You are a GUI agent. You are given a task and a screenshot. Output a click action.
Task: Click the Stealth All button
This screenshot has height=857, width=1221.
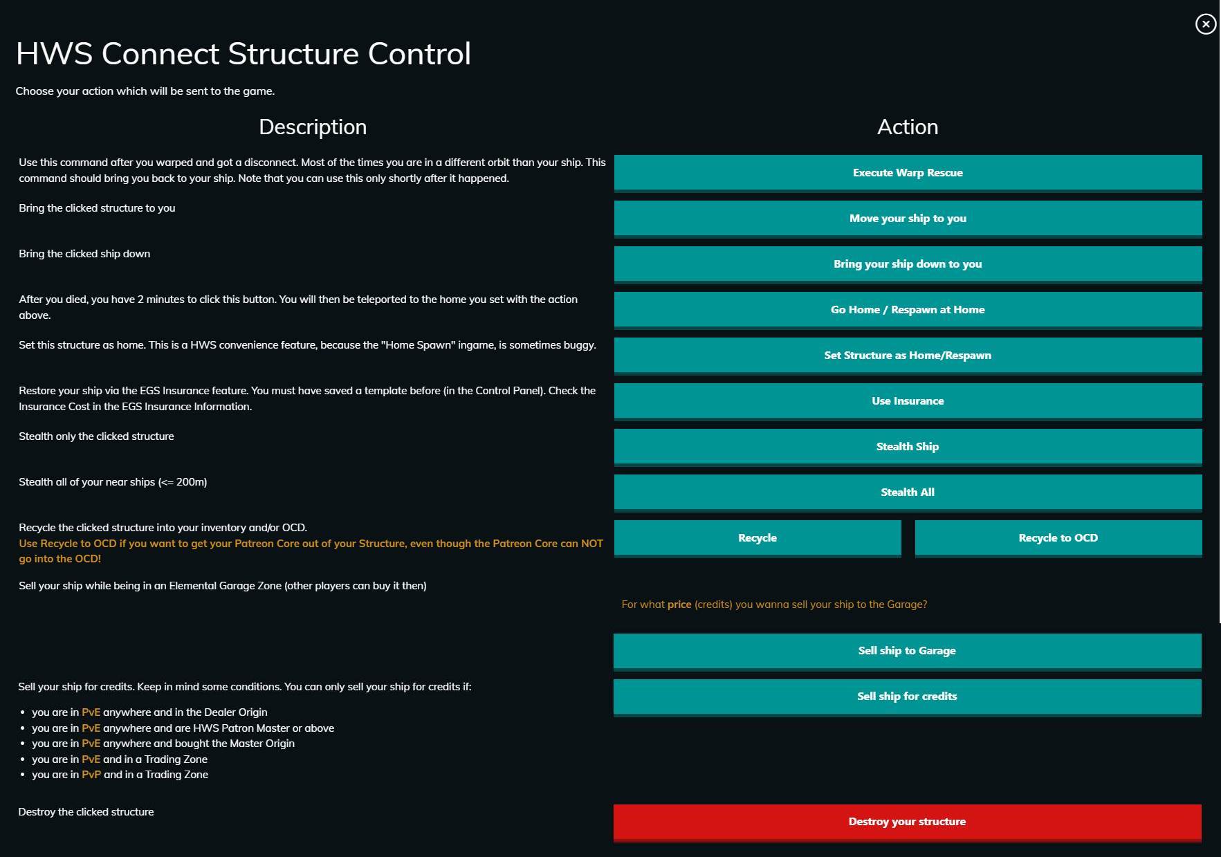pyautogui.click(x=908, y=492)
